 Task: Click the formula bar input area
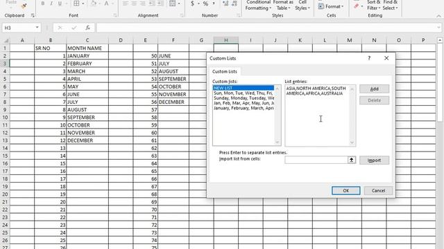[x=266, y=28]
